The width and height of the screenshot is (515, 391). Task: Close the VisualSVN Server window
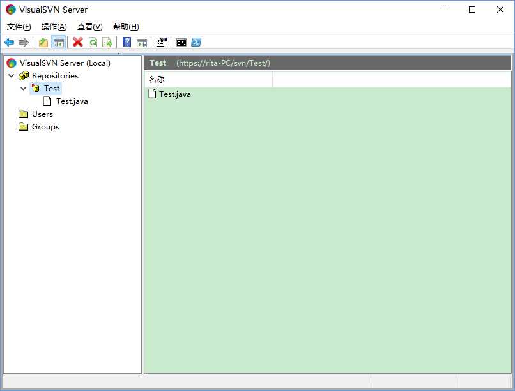500,10
